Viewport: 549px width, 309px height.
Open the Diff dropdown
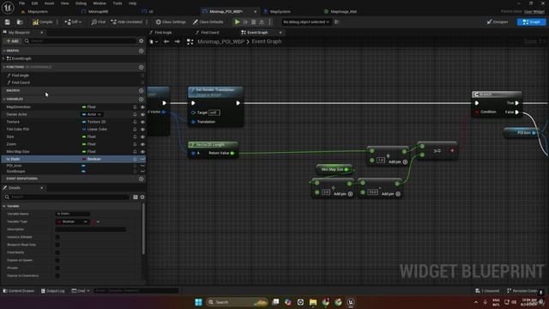point(73,22)
